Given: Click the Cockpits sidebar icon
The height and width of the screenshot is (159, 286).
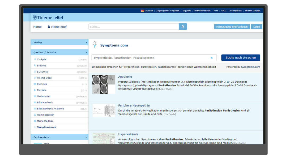Looking at the screenshot, I should click(x=35, y=59).
